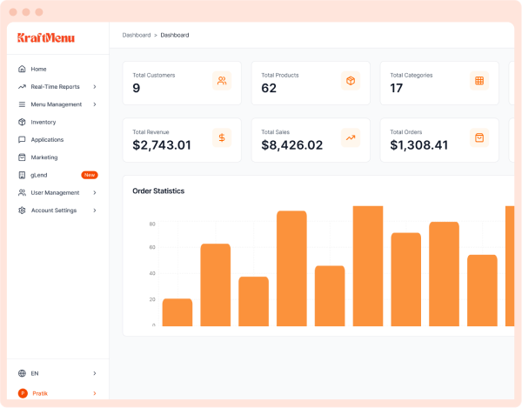Open the EN language chevron
The height and width of the screenshot is (408, 522).
(95, 373)
